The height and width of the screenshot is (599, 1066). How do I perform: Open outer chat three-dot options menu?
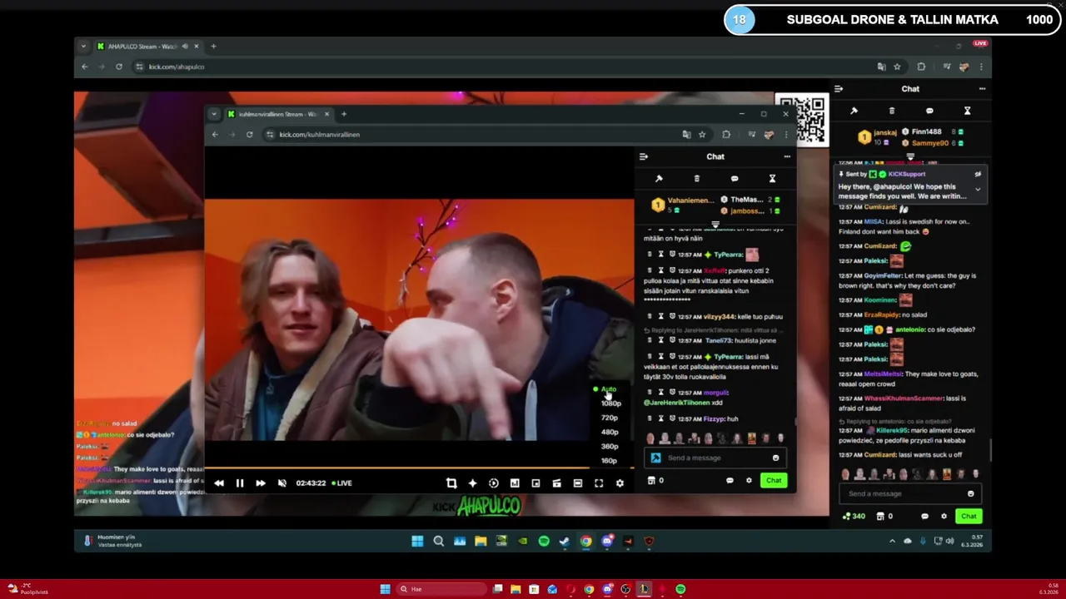tap(982, 89)
